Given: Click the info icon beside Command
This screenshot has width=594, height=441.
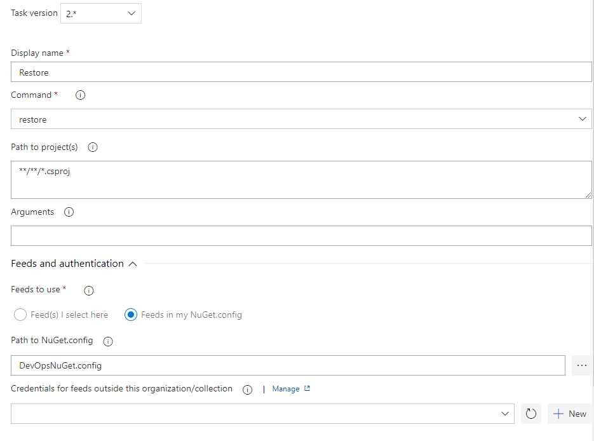Looking at the screenshot, I should tap(80, 95).
